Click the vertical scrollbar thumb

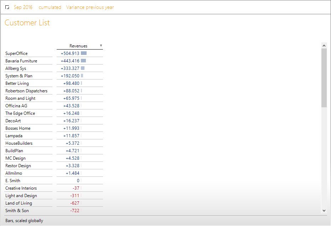324,78
